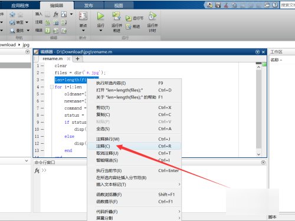Click editor scrollbar down arrow

(258, 154)
